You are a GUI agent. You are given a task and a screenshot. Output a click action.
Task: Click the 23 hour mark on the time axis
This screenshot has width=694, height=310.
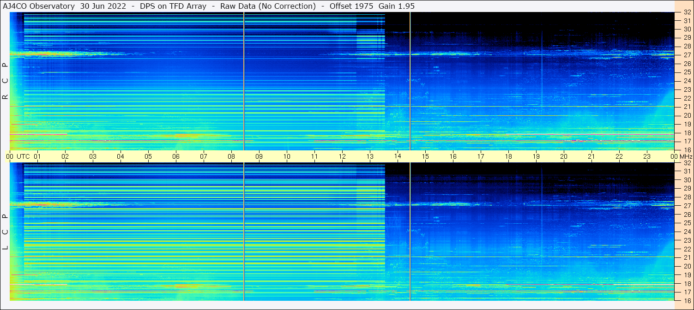pyautogui.click(x=647, y=156)
